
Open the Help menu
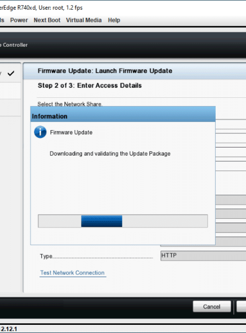(114, 20)
